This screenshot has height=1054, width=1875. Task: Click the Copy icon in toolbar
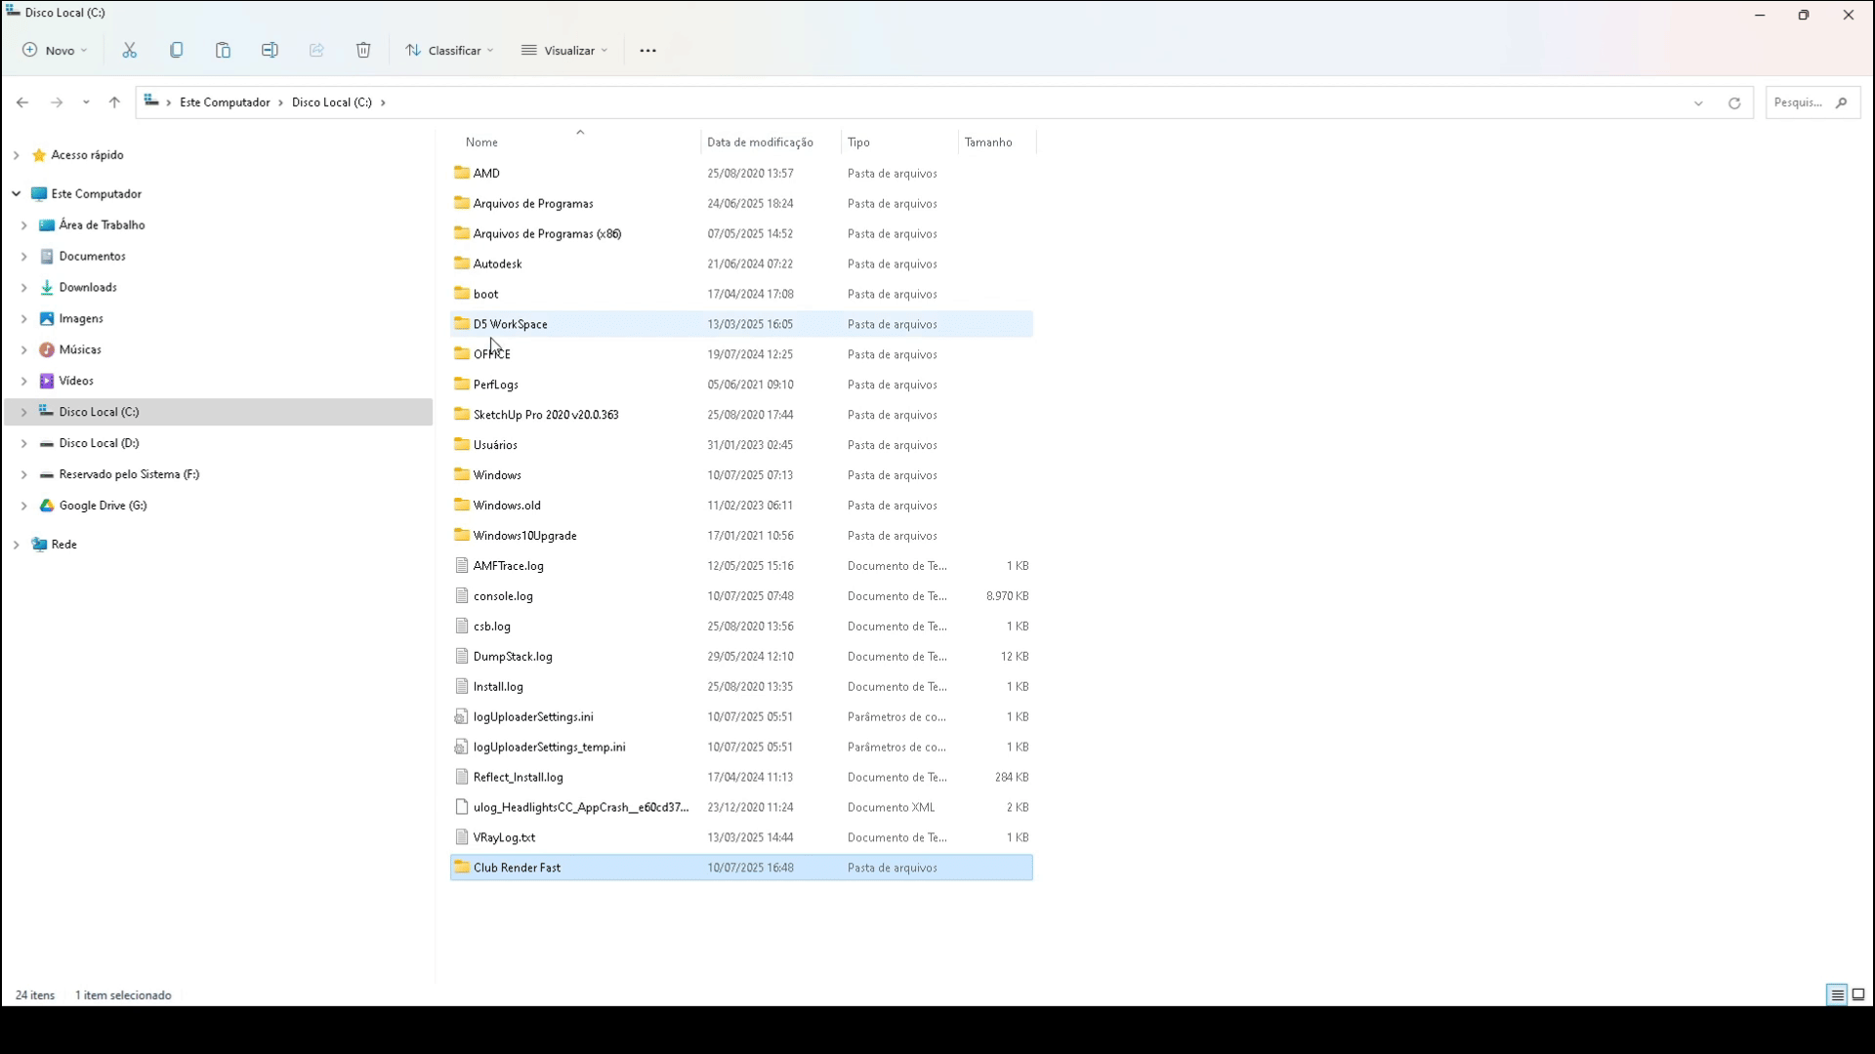click(x=176, y=50)
